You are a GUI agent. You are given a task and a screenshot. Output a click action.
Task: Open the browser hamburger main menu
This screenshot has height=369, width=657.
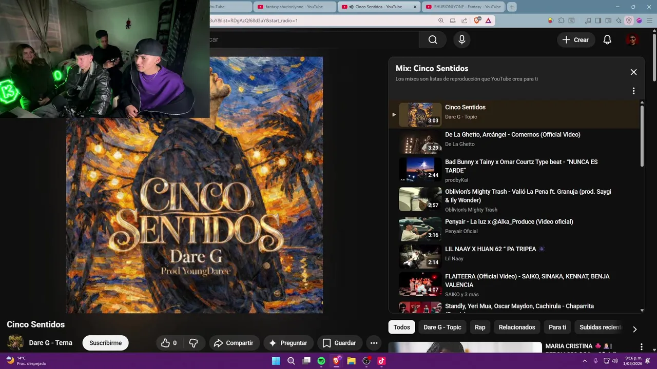click(649, 20)
